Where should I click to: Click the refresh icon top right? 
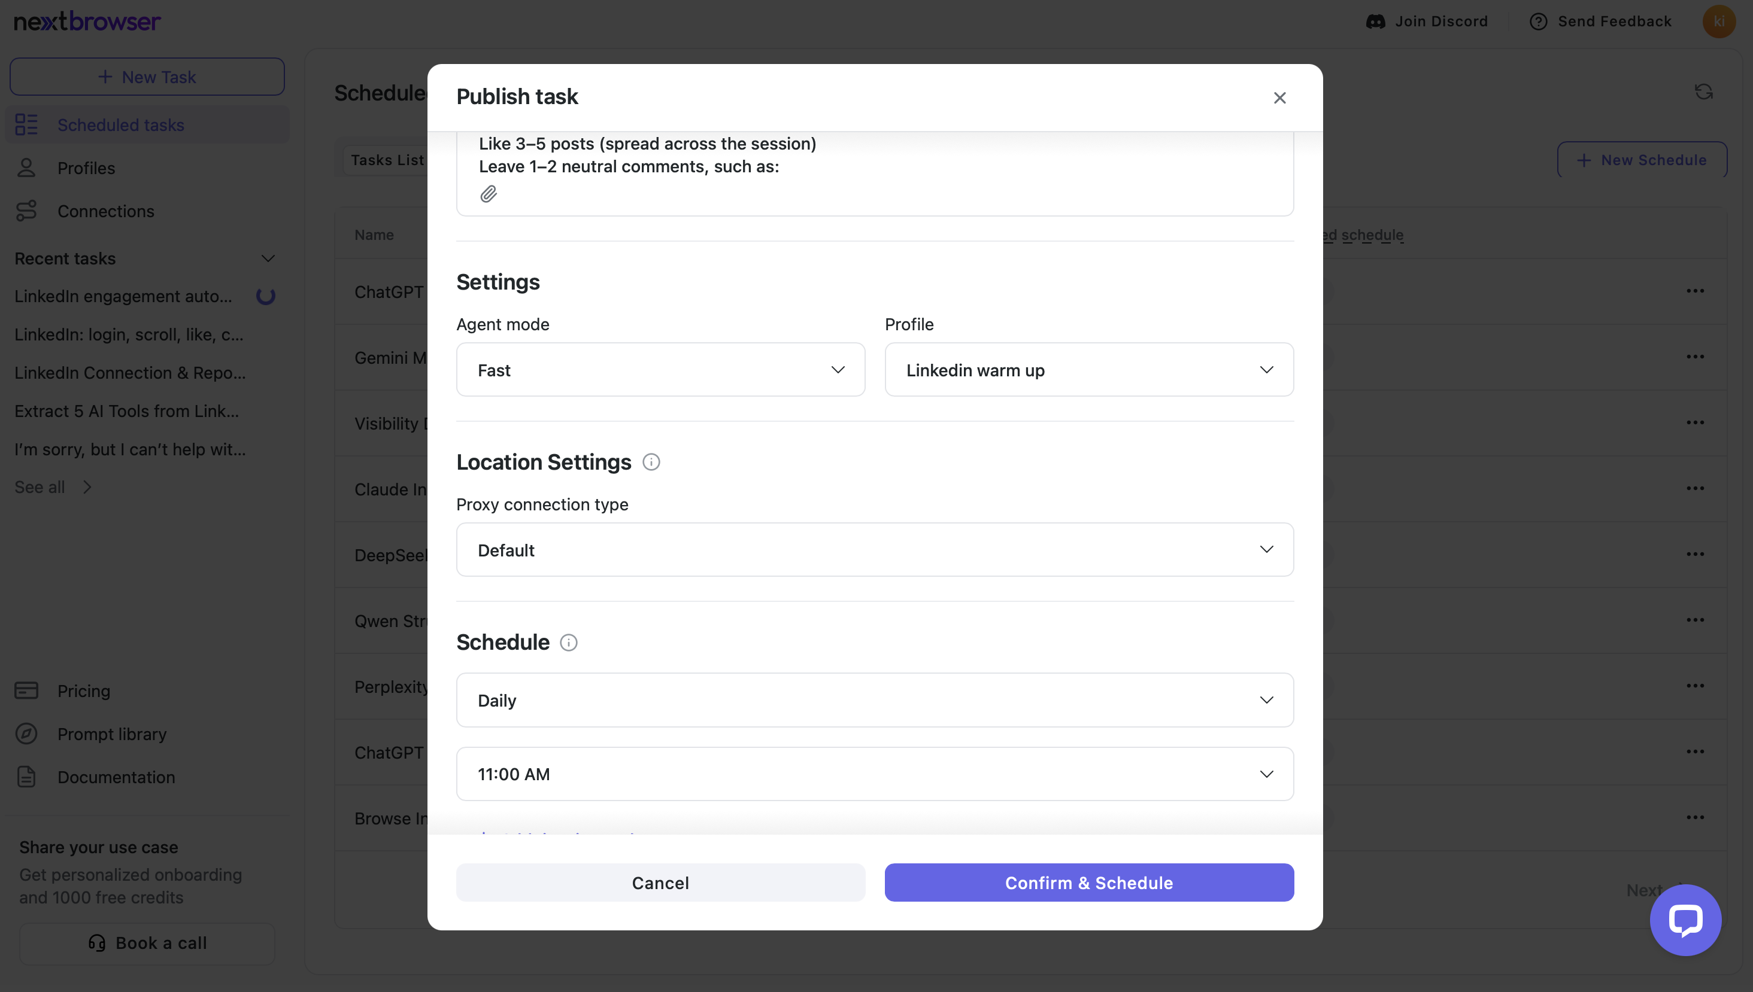[x=1703, y=92]
